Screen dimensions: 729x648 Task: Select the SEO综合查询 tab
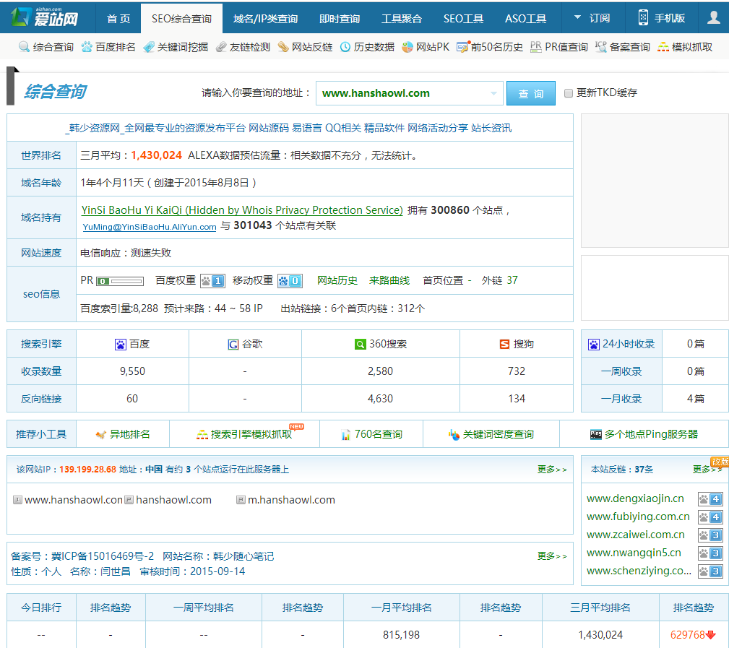point(181,19)
